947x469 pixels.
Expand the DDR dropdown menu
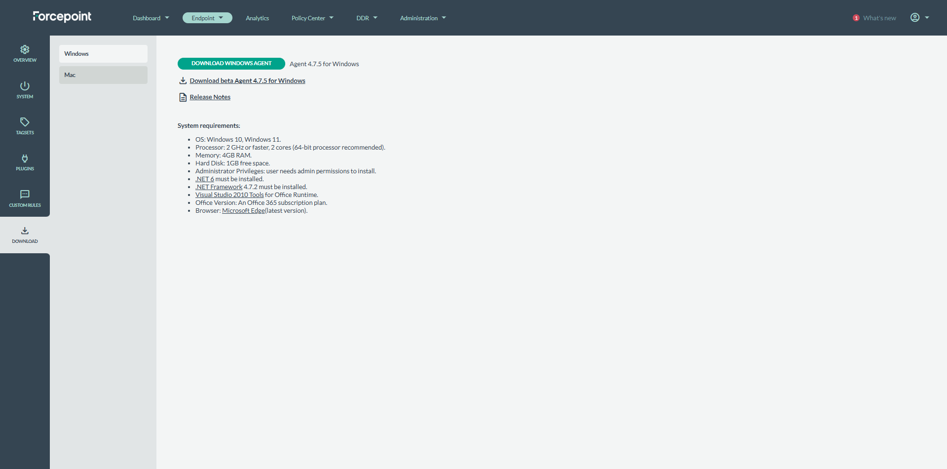pyautogui.click(x=367, y=18)
